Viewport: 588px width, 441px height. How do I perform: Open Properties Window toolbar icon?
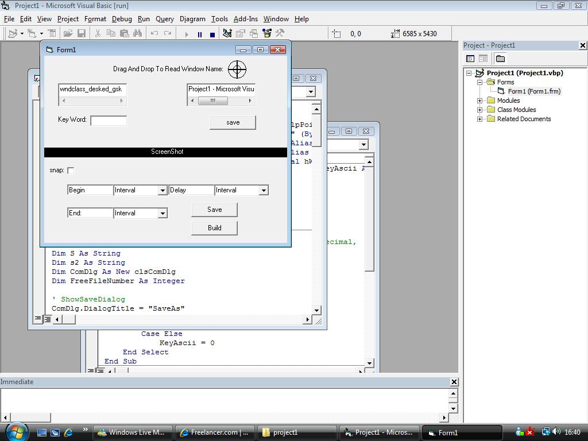coord(241,33)
